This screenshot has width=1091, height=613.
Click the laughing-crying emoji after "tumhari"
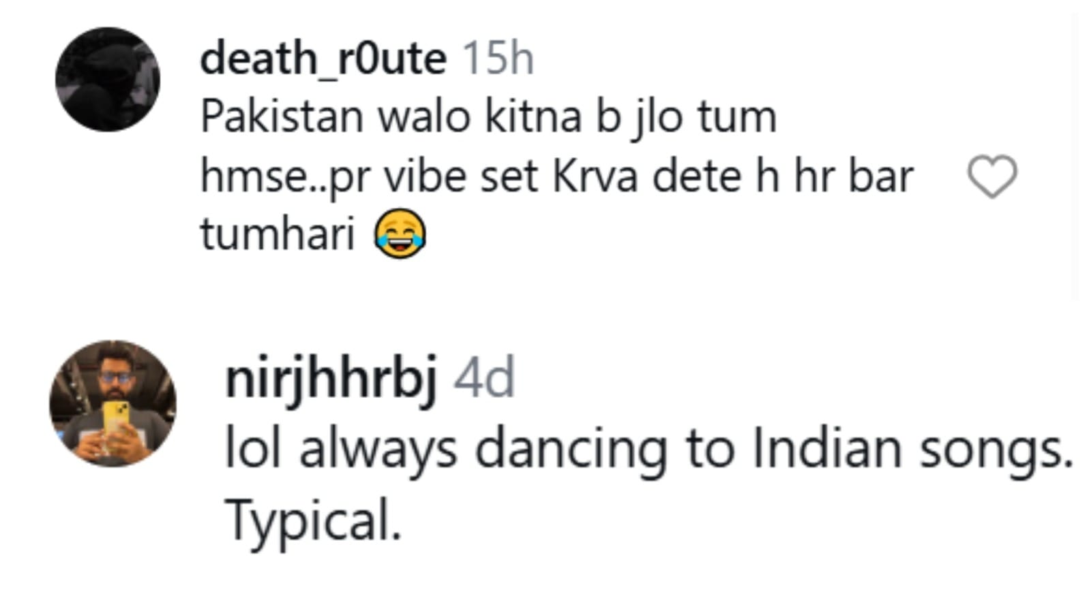tap(400, 234)
